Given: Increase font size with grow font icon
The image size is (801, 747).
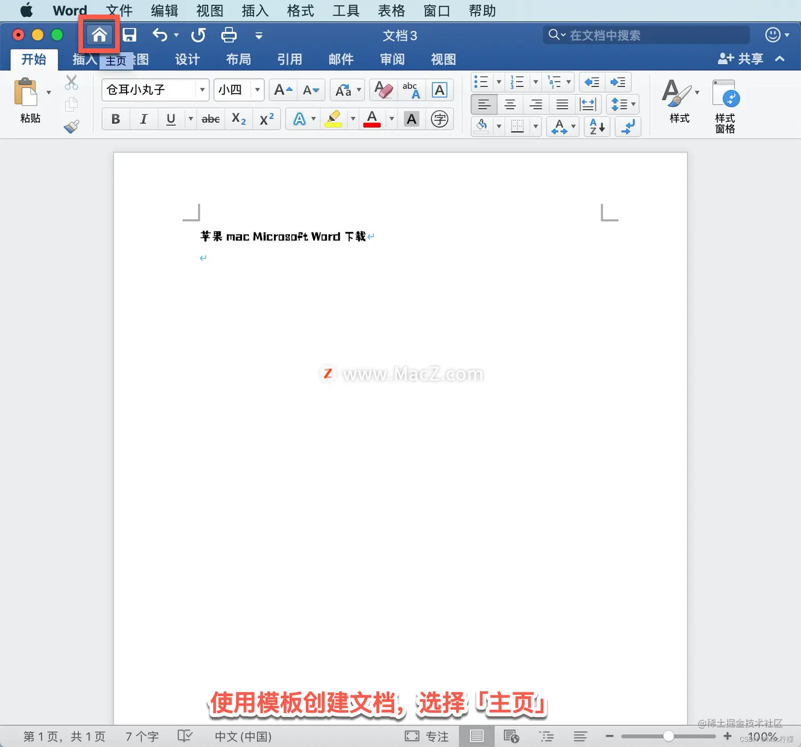Looking at the screenshot, I should tap(283, 90).
